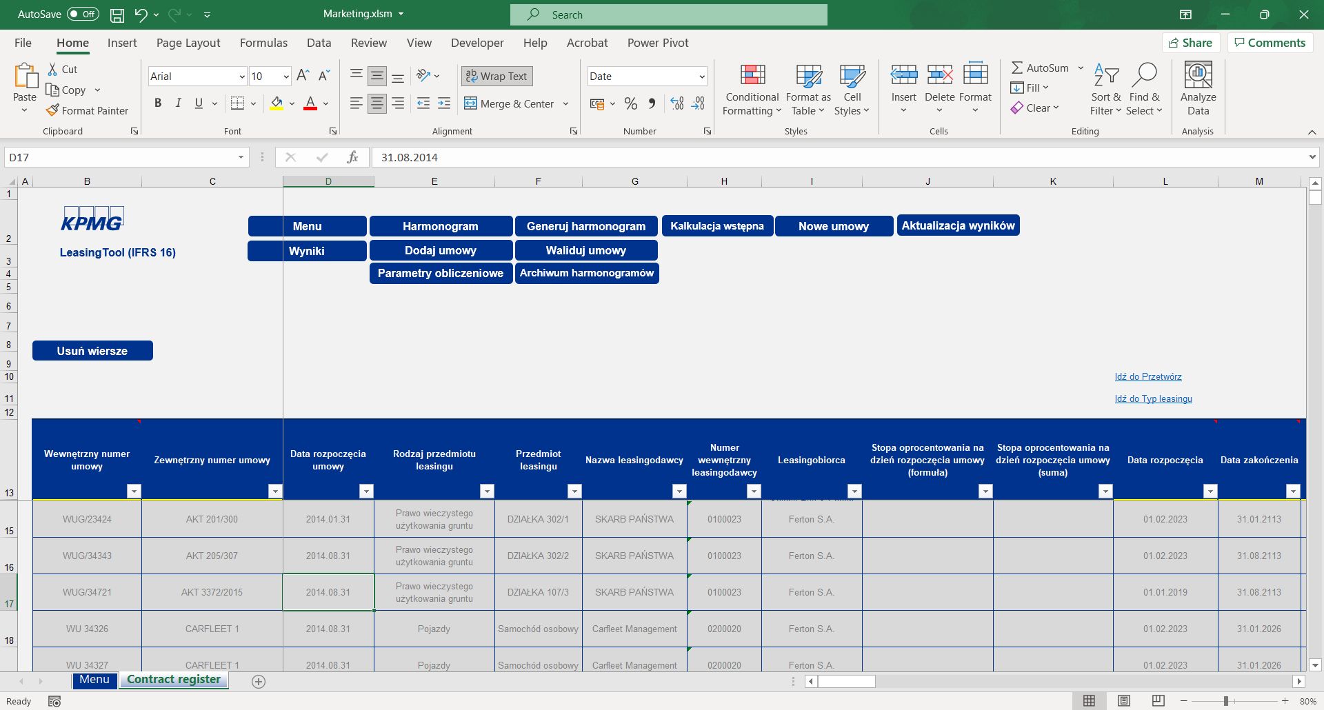
Task: Click the Analyze Data icon
Action: (x=1198, y=75)
